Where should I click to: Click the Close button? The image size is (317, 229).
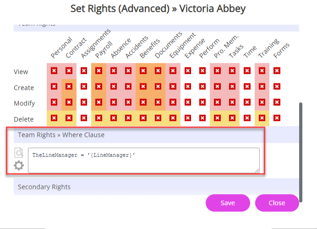277,203
